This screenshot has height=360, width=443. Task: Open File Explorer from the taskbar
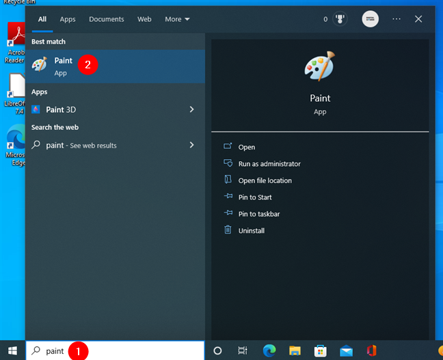295,350
